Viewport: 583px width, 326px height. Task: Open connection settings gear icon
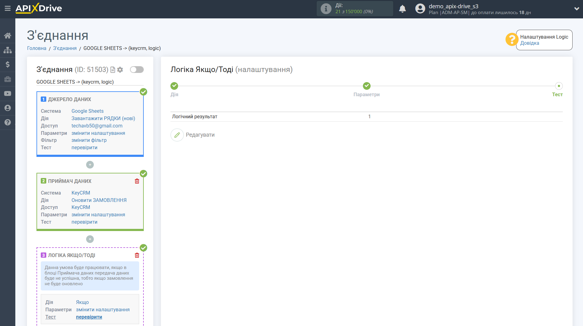click(x=120, y=70)
